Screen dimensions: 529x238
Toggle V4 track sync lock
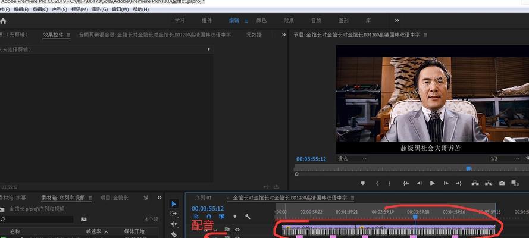(x=227, y=230)
